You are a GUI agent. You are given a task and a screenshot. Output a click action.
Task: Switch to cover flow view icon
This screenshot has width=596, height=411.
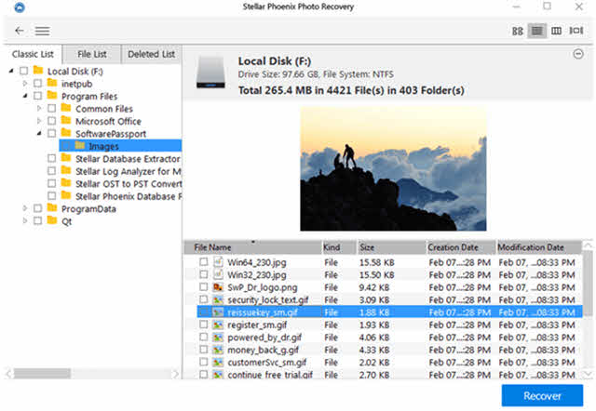(576, 31)
